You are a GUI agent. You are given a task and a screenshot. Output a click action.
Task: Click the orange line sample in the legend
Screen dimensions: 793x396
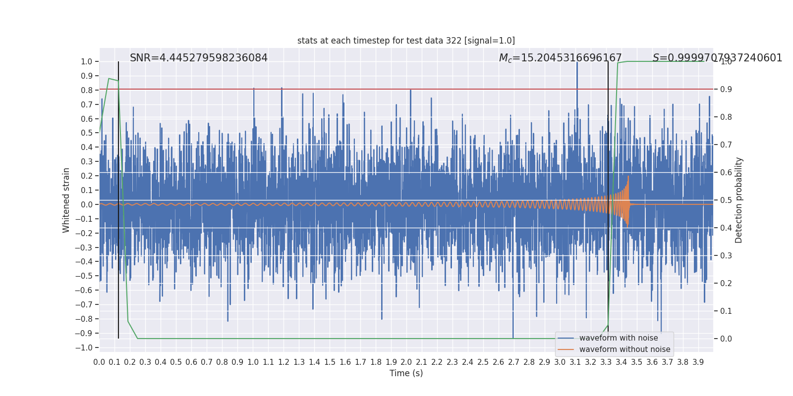(x=566, y=349)
